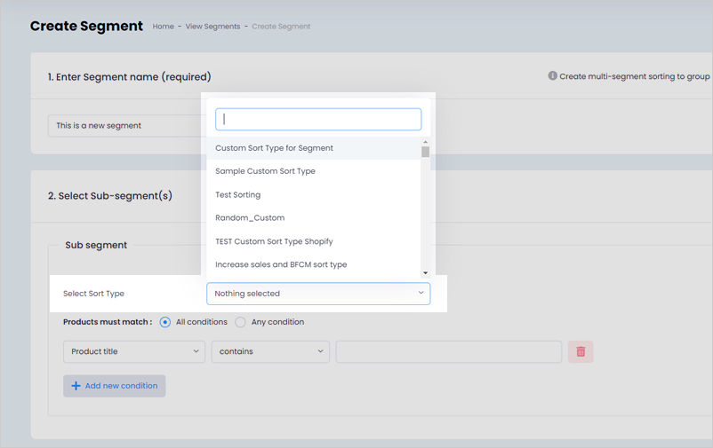713x448 pixels.
Task: Go to Home breadcrumb link
Action: 164,27
